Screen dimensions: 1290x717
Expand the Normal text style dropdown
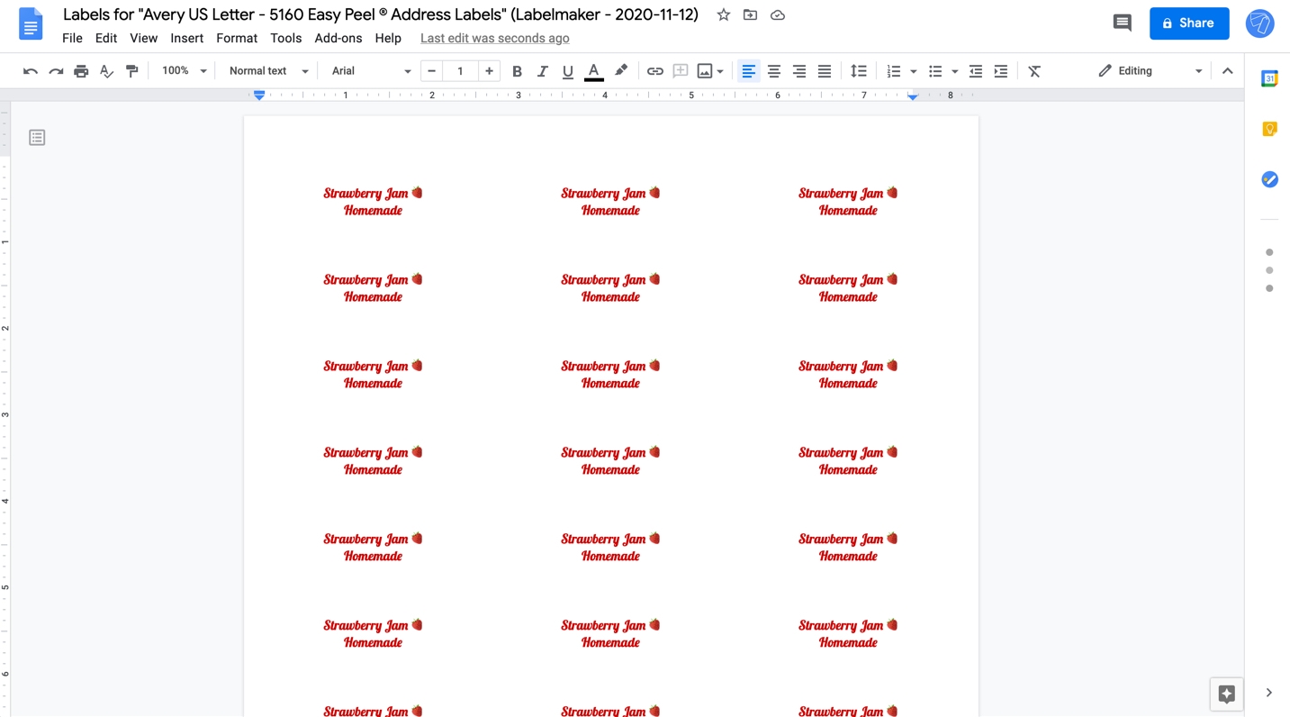(x=268, y=71)
